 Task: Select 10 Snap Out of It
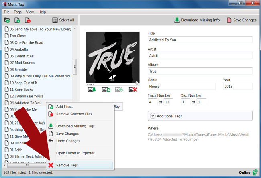(38, 83)
